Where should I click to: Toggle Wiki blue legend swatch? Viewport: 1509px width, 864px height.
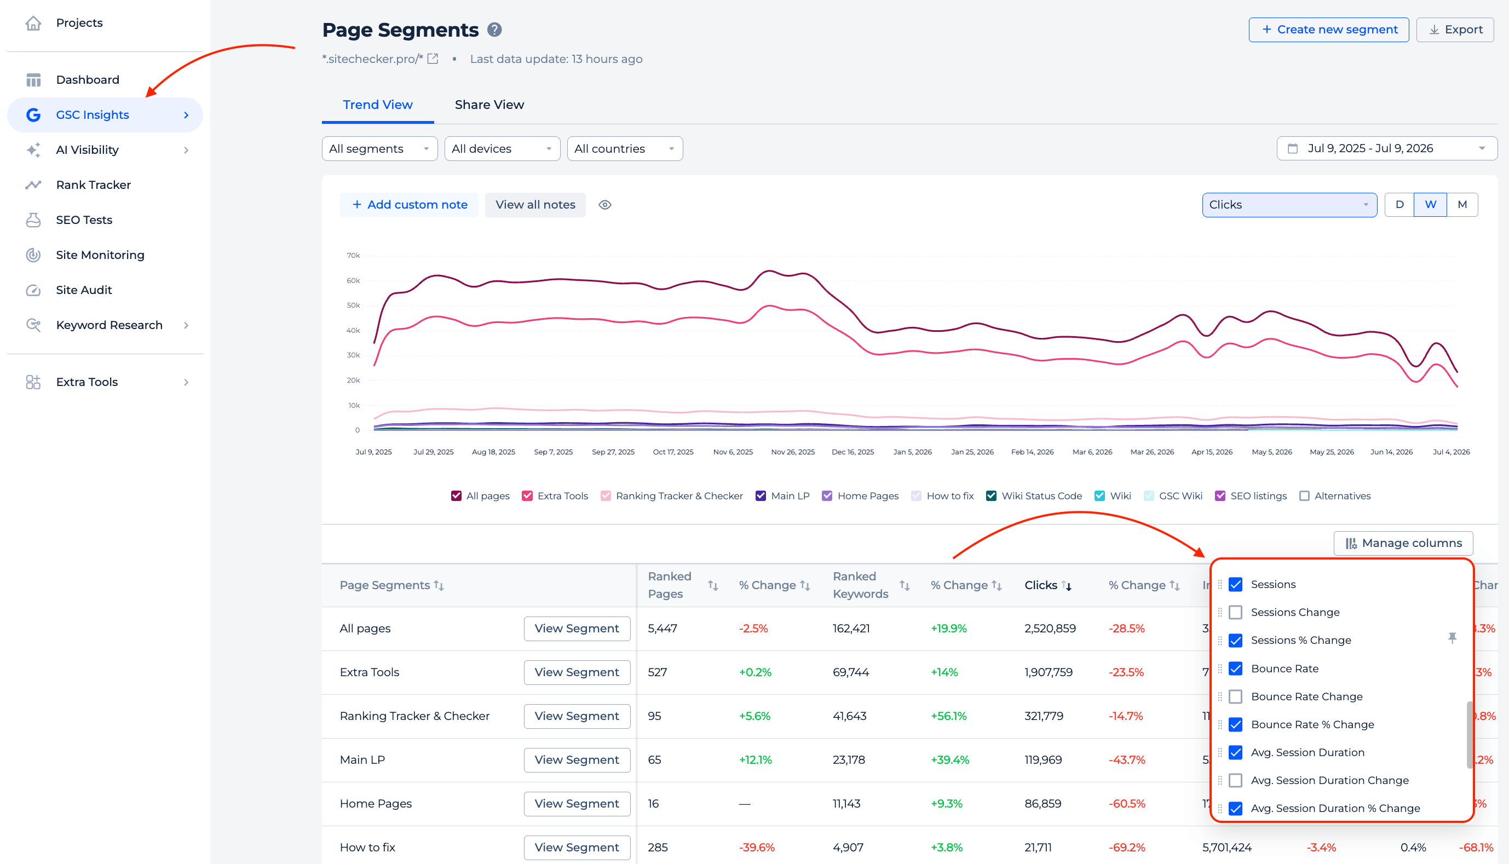pos(1099,496)
